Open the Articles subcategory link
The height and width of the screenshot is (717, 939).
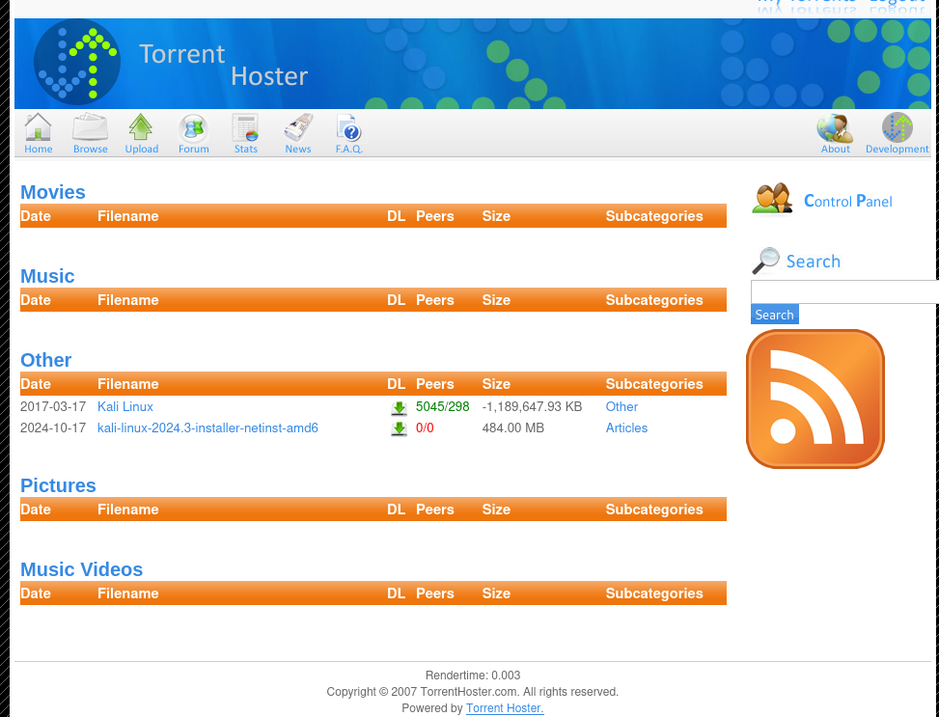click(x=626, y=427)
